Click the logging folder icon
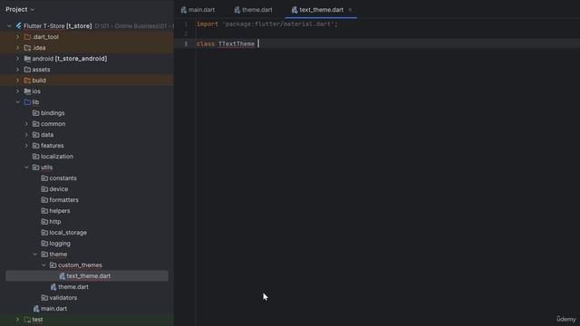Screen dimensions: 580x326 pos(44,244)
